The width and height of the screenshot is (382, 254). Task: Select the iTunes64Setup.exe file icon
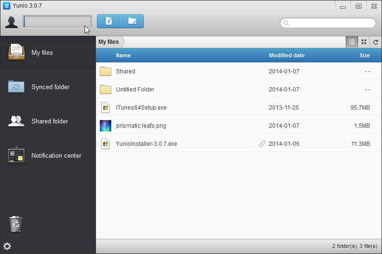coord(106,107)
